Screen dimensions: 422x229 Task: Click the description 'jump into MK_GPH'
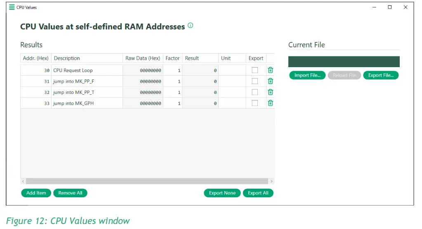point(73,103)
